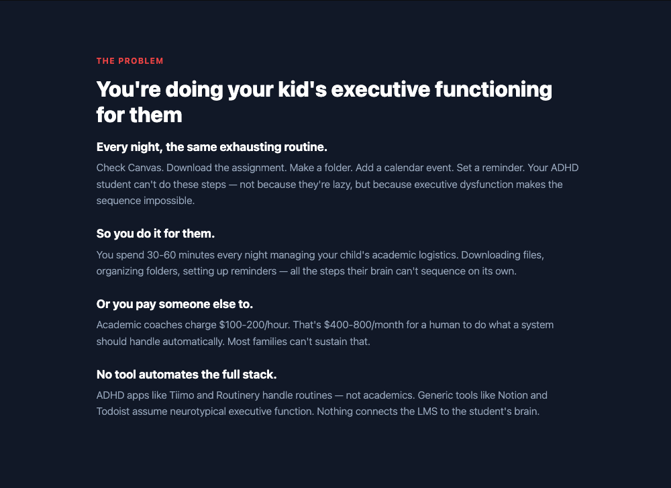Click the paragraph about 30-60 minutes every night

(320, 263)
